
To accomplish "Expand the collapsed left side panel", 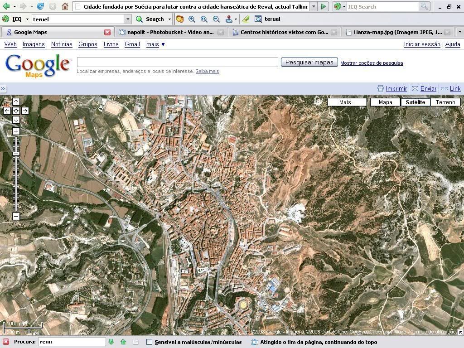I will 3,89.
